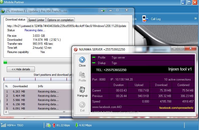Click the grayed Profile users icon
This screenshot has height=130, width=199.
pos(82,75)
